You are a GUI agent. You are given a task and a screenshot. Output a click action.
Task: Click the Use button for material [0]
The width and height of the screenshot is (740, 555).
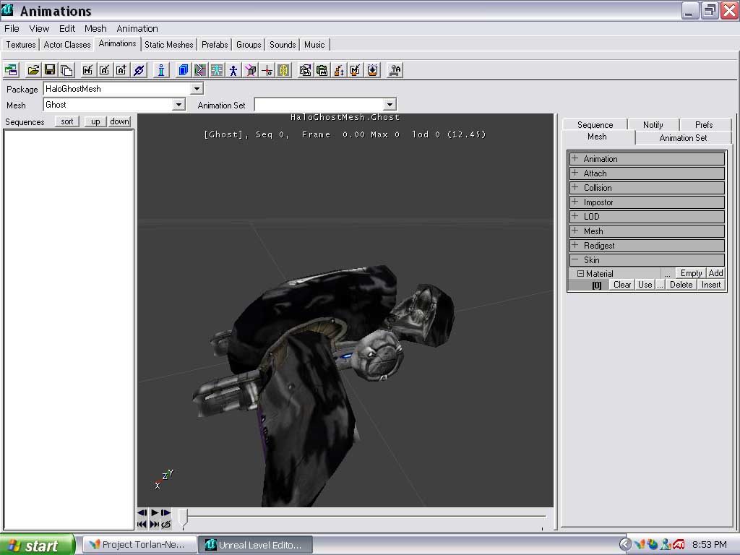click(645, 285)
